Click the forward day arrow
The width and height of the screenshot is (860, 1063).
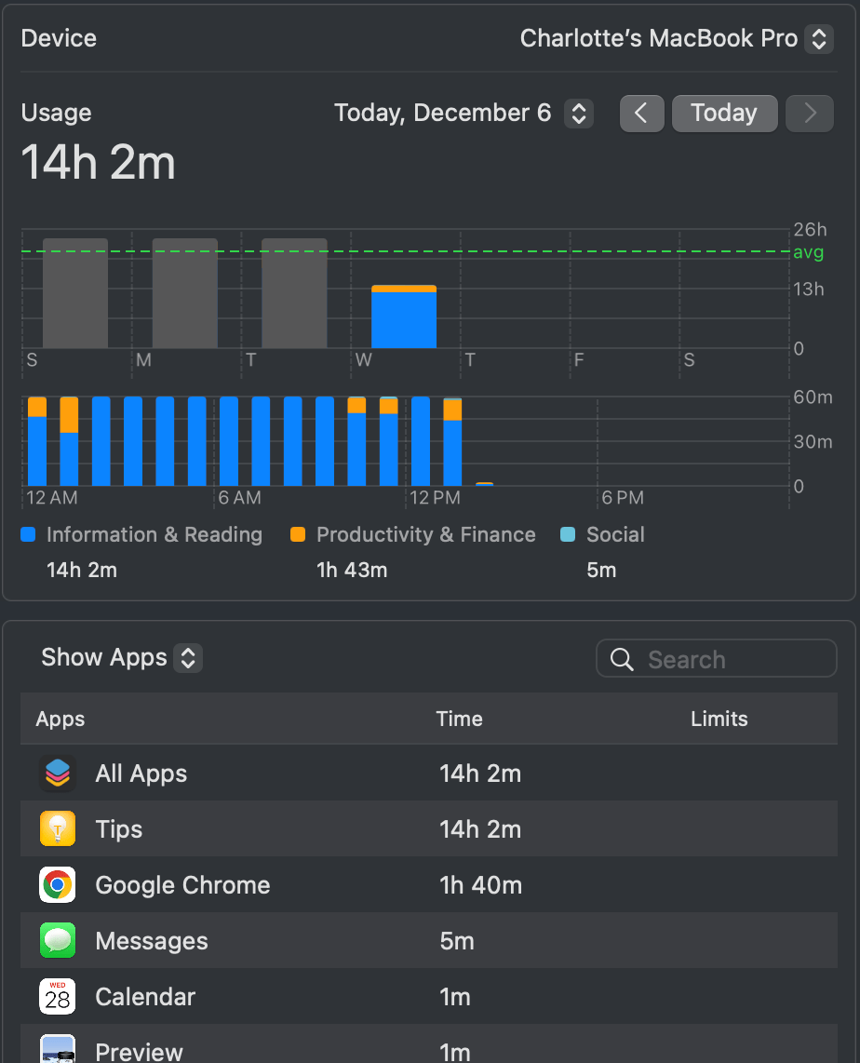coord(809,113)
